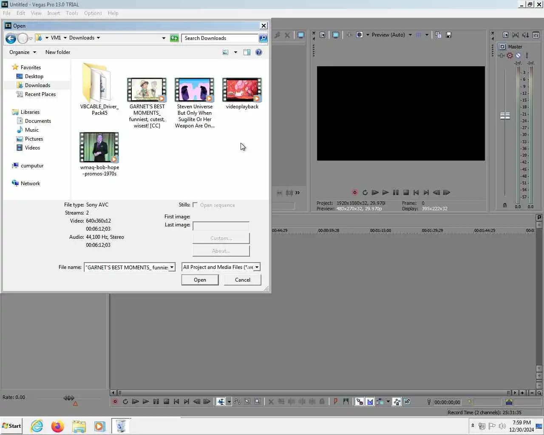Click Pause in the preview transport
544x435 pixels.
(396, 192)
